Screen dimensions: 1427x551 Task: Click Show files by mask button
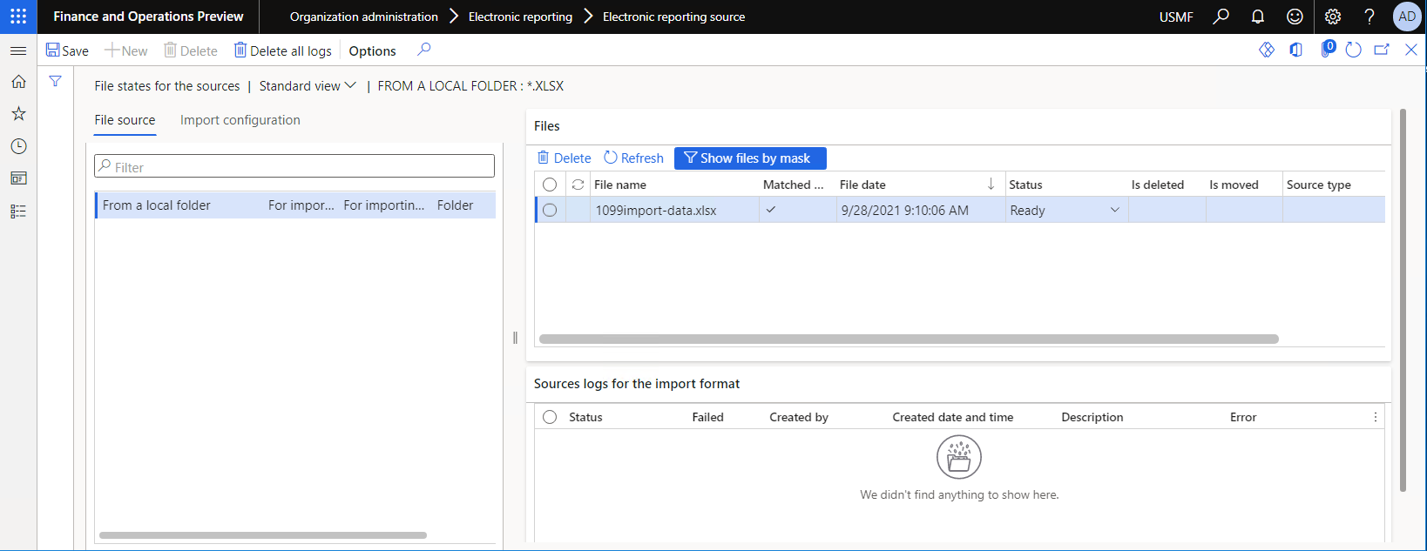[750, 158]
